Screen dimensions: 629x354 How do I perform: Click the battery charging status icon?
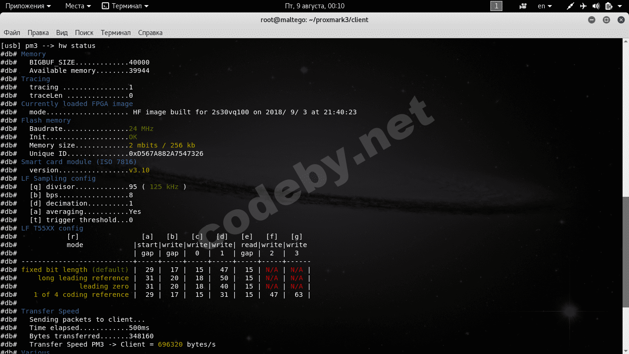point(608,6)
